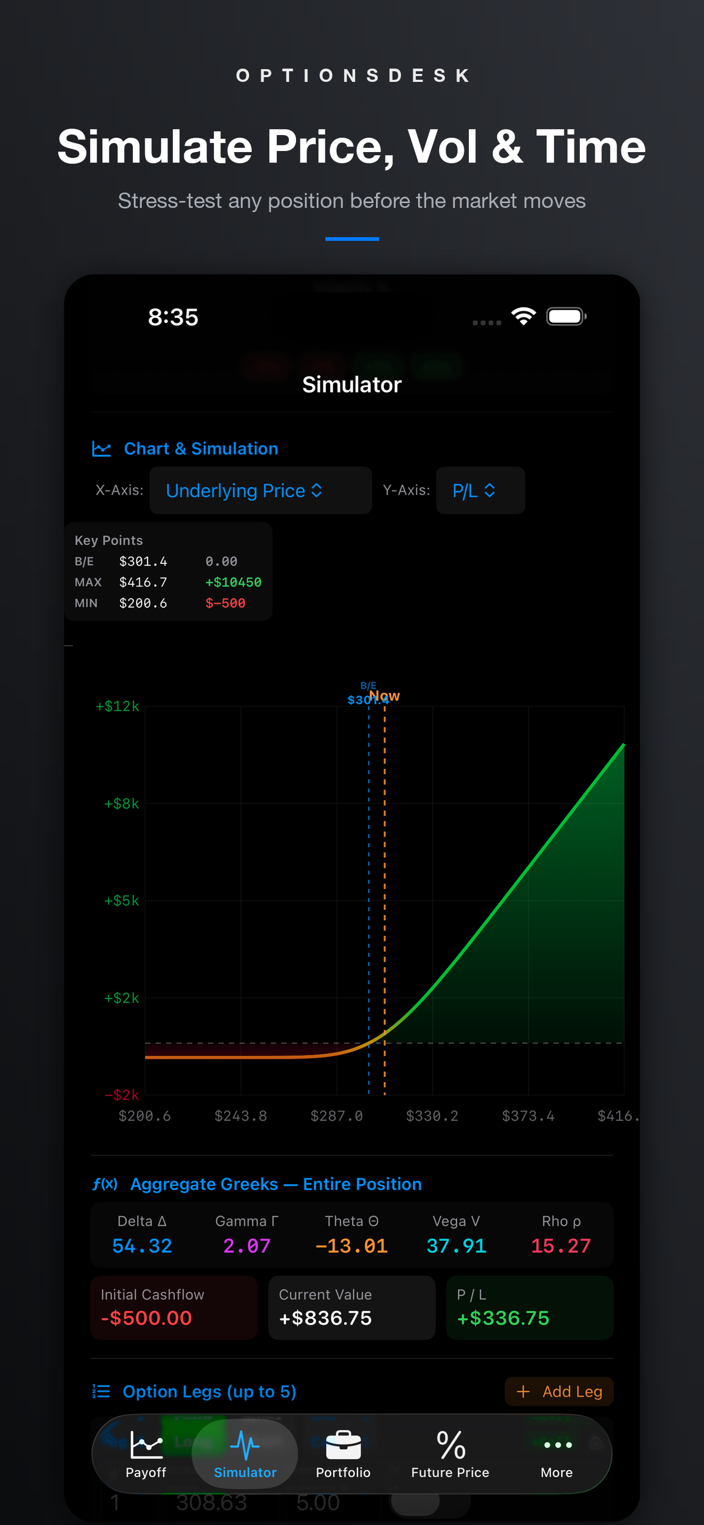Open the Future Price tab

tap(450, 1454)
